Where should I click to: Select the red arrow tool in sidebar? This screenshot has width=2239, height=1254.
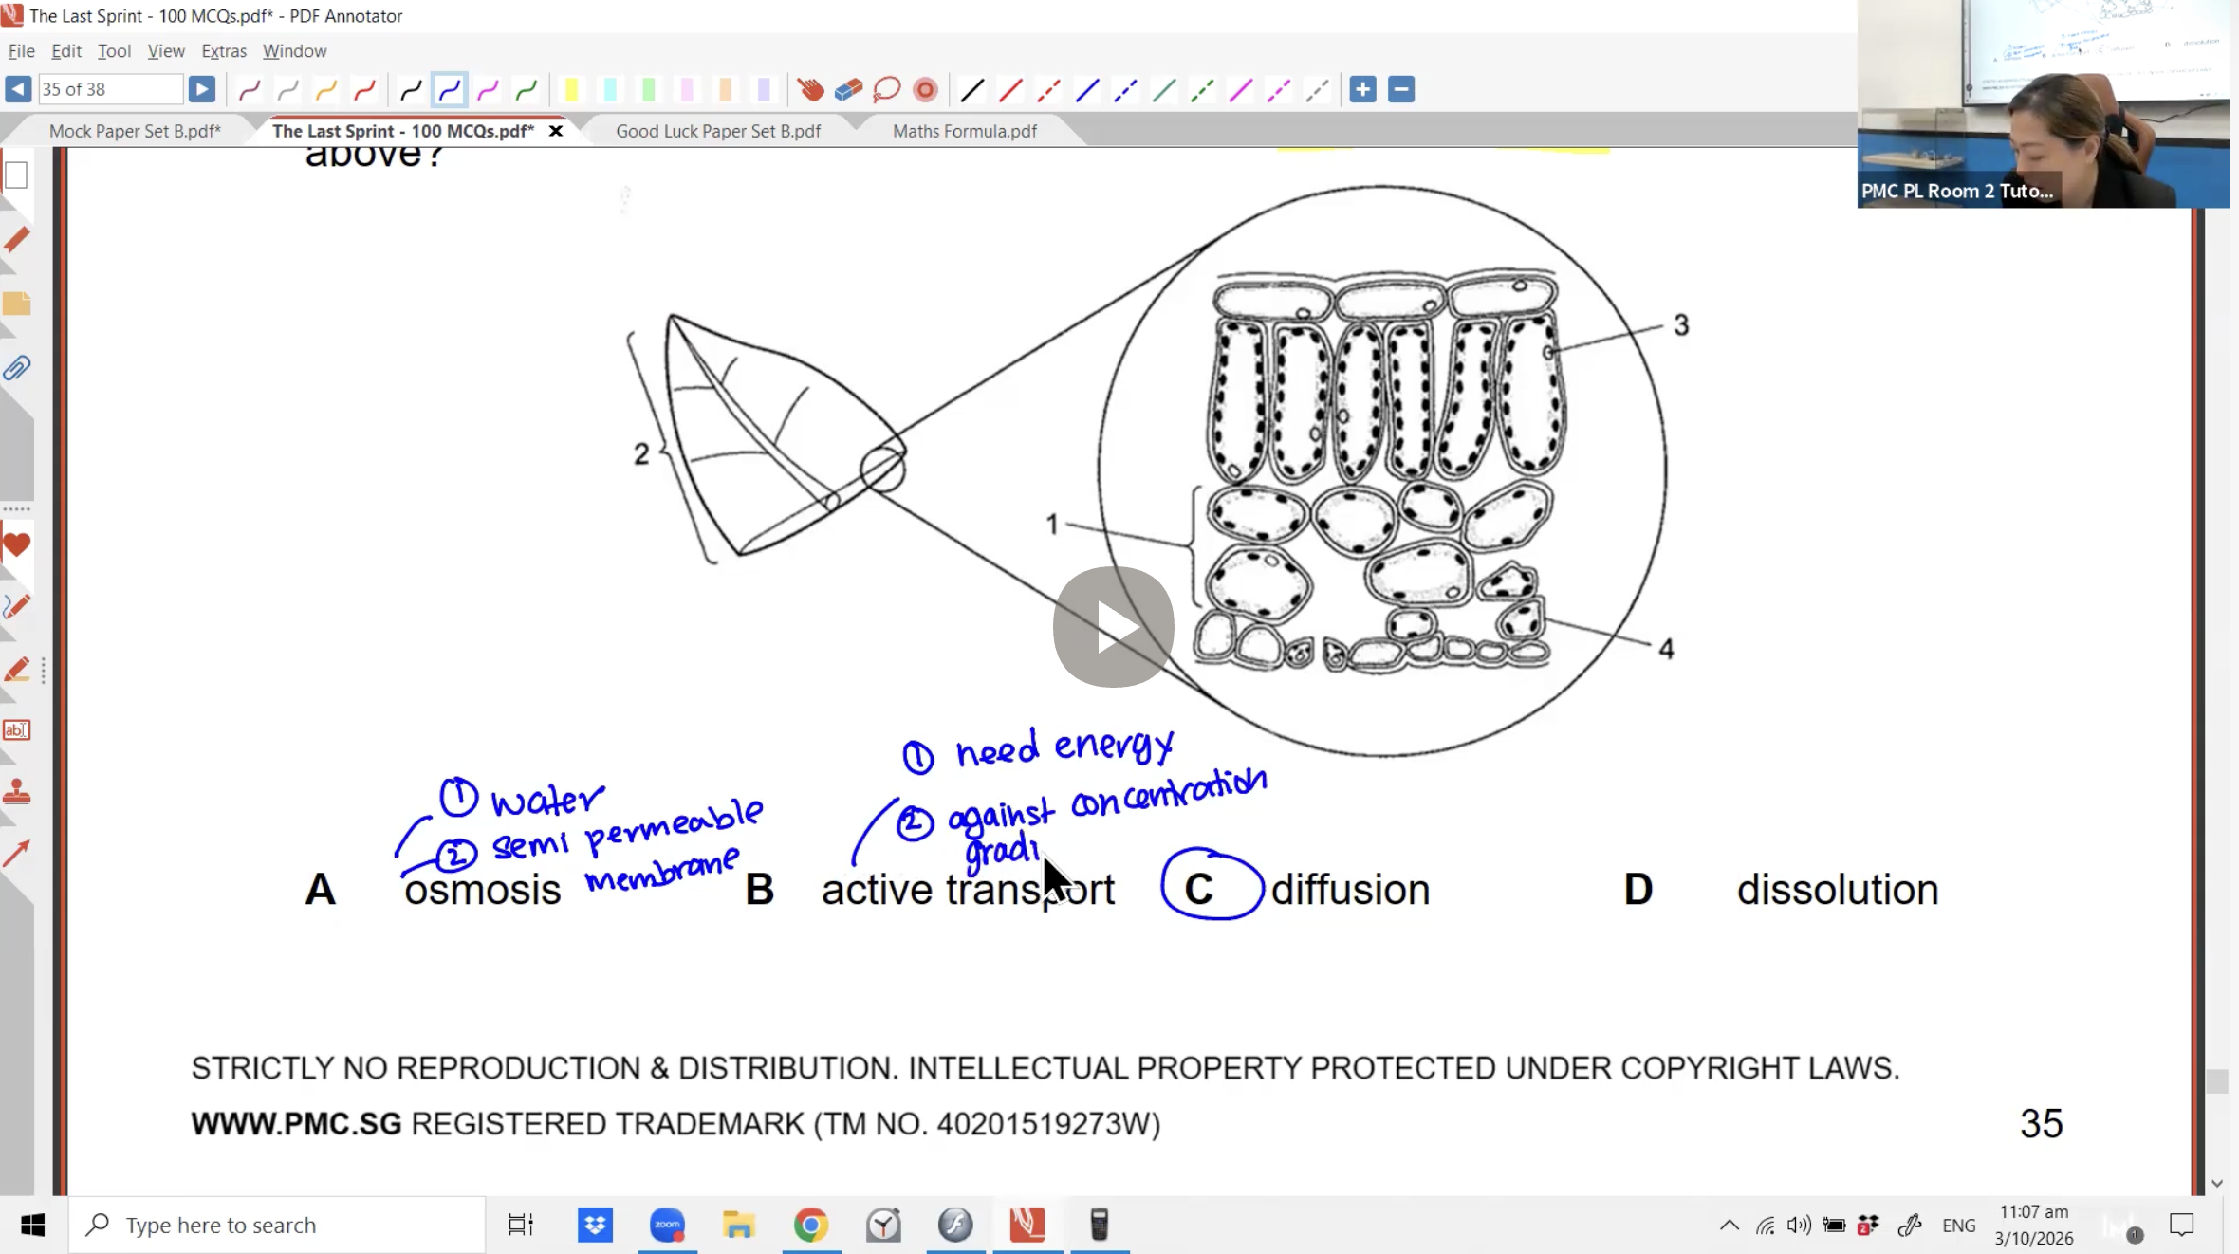[x=16, y=854]
